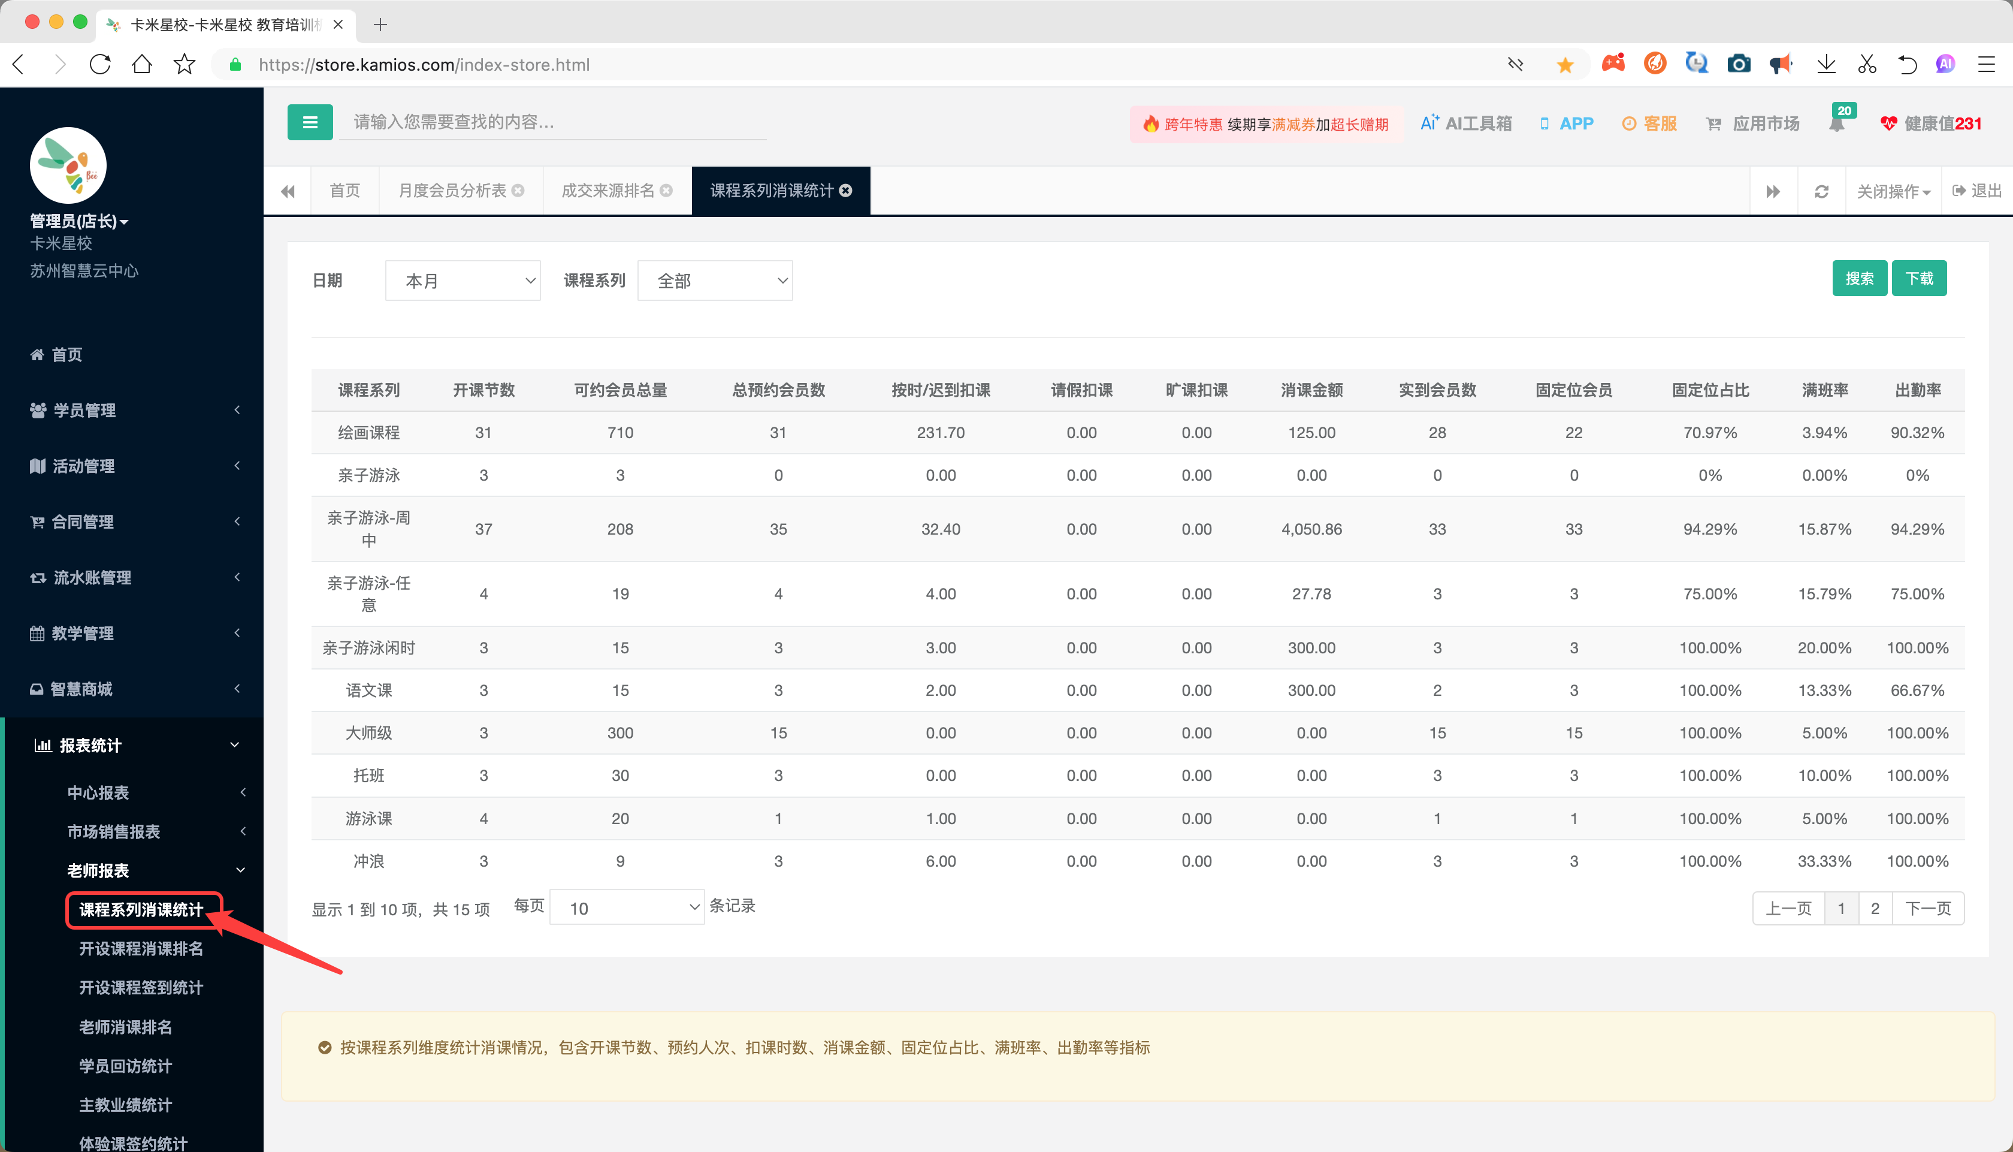
Task: Click the green 搜索 button
Action: (1859, 279)
